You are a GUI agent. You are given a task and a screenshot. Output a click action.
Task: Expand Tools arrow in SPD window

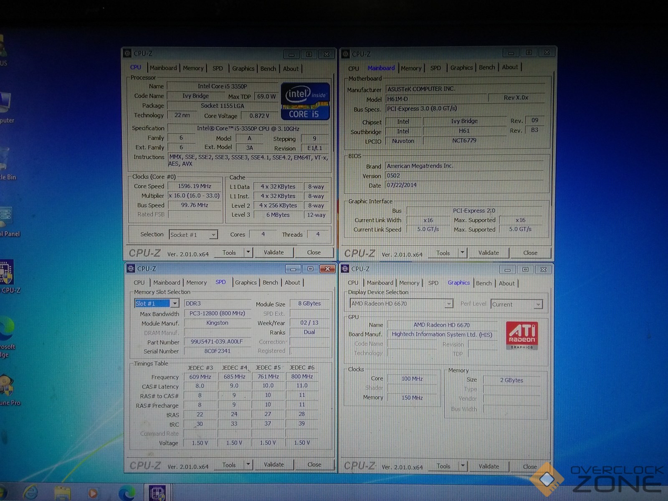coord(248,464)
